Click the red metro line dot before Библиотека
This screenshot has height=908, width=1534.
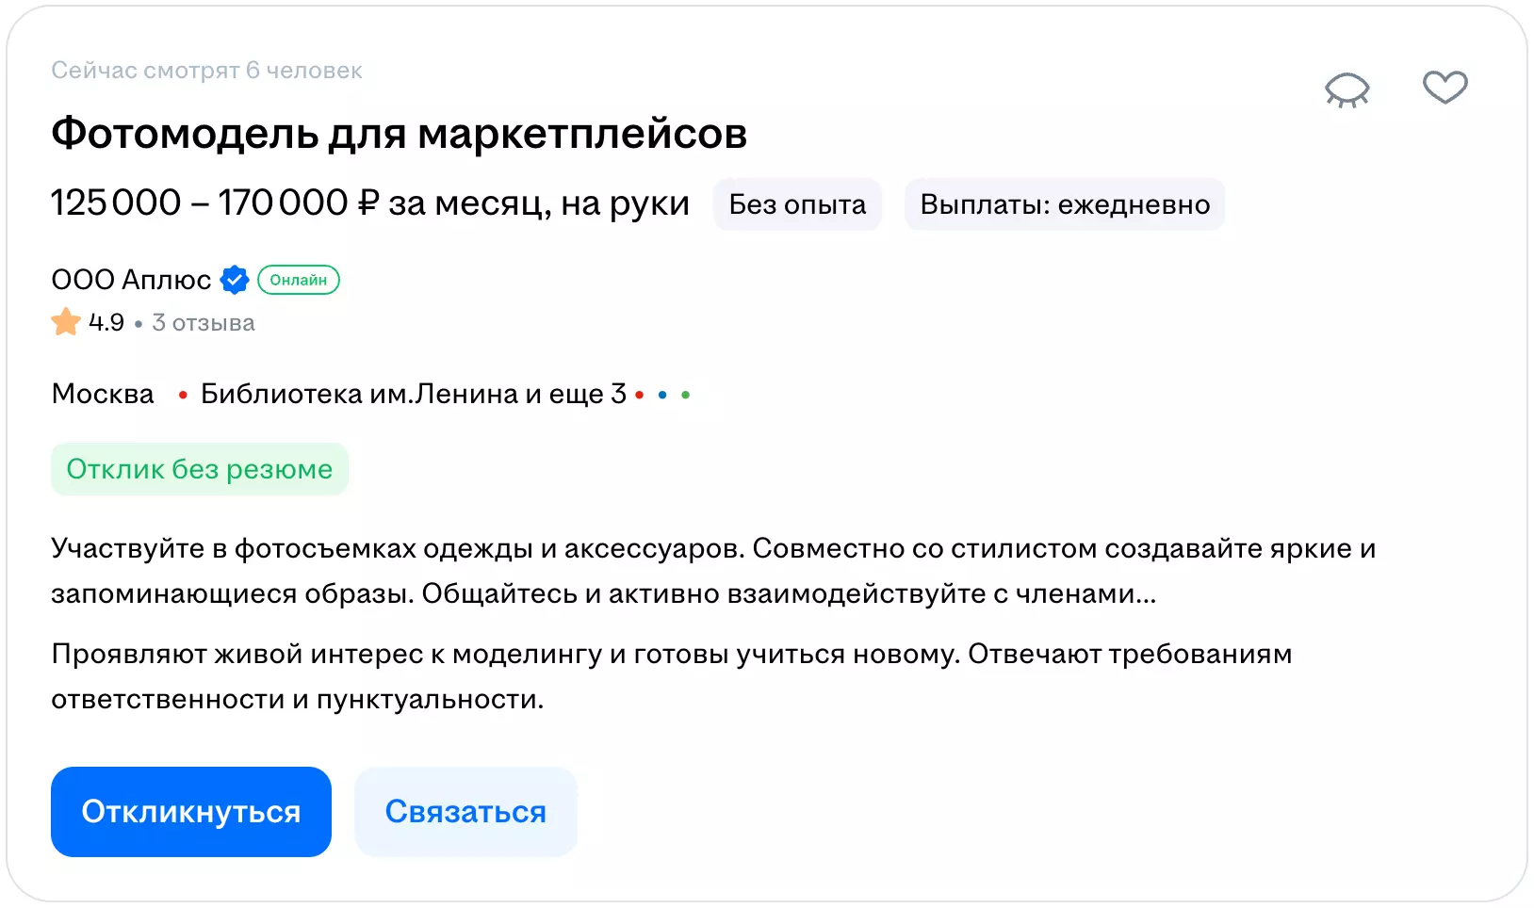183,396
